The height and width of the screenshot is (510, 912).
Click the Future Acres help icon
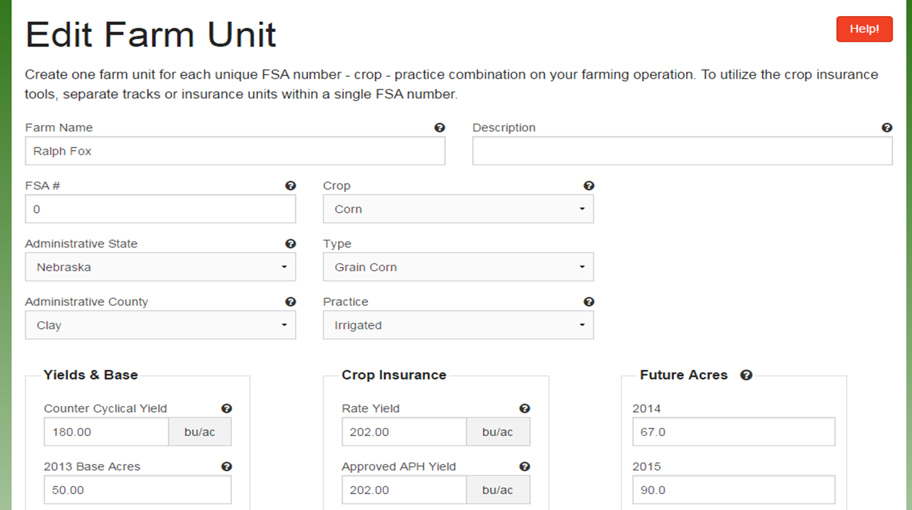(x=746, y=375)
